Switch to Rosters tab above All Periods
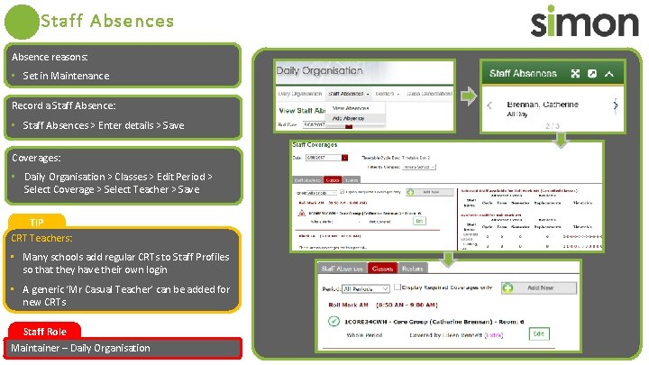 coord(413,269)
